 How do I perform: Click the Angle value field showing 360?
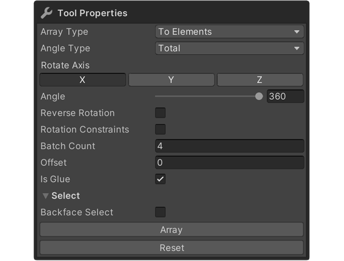click(x=286, y=96)
